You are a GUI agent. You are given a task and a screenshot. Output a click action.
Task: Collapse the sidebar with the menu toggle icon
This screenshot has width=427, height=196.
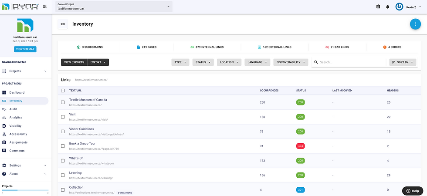[x=45, y=7]
